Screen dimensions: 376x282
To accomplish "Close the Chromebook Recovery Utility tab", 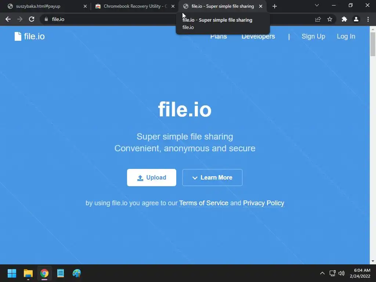I will [x=173, y=6].
